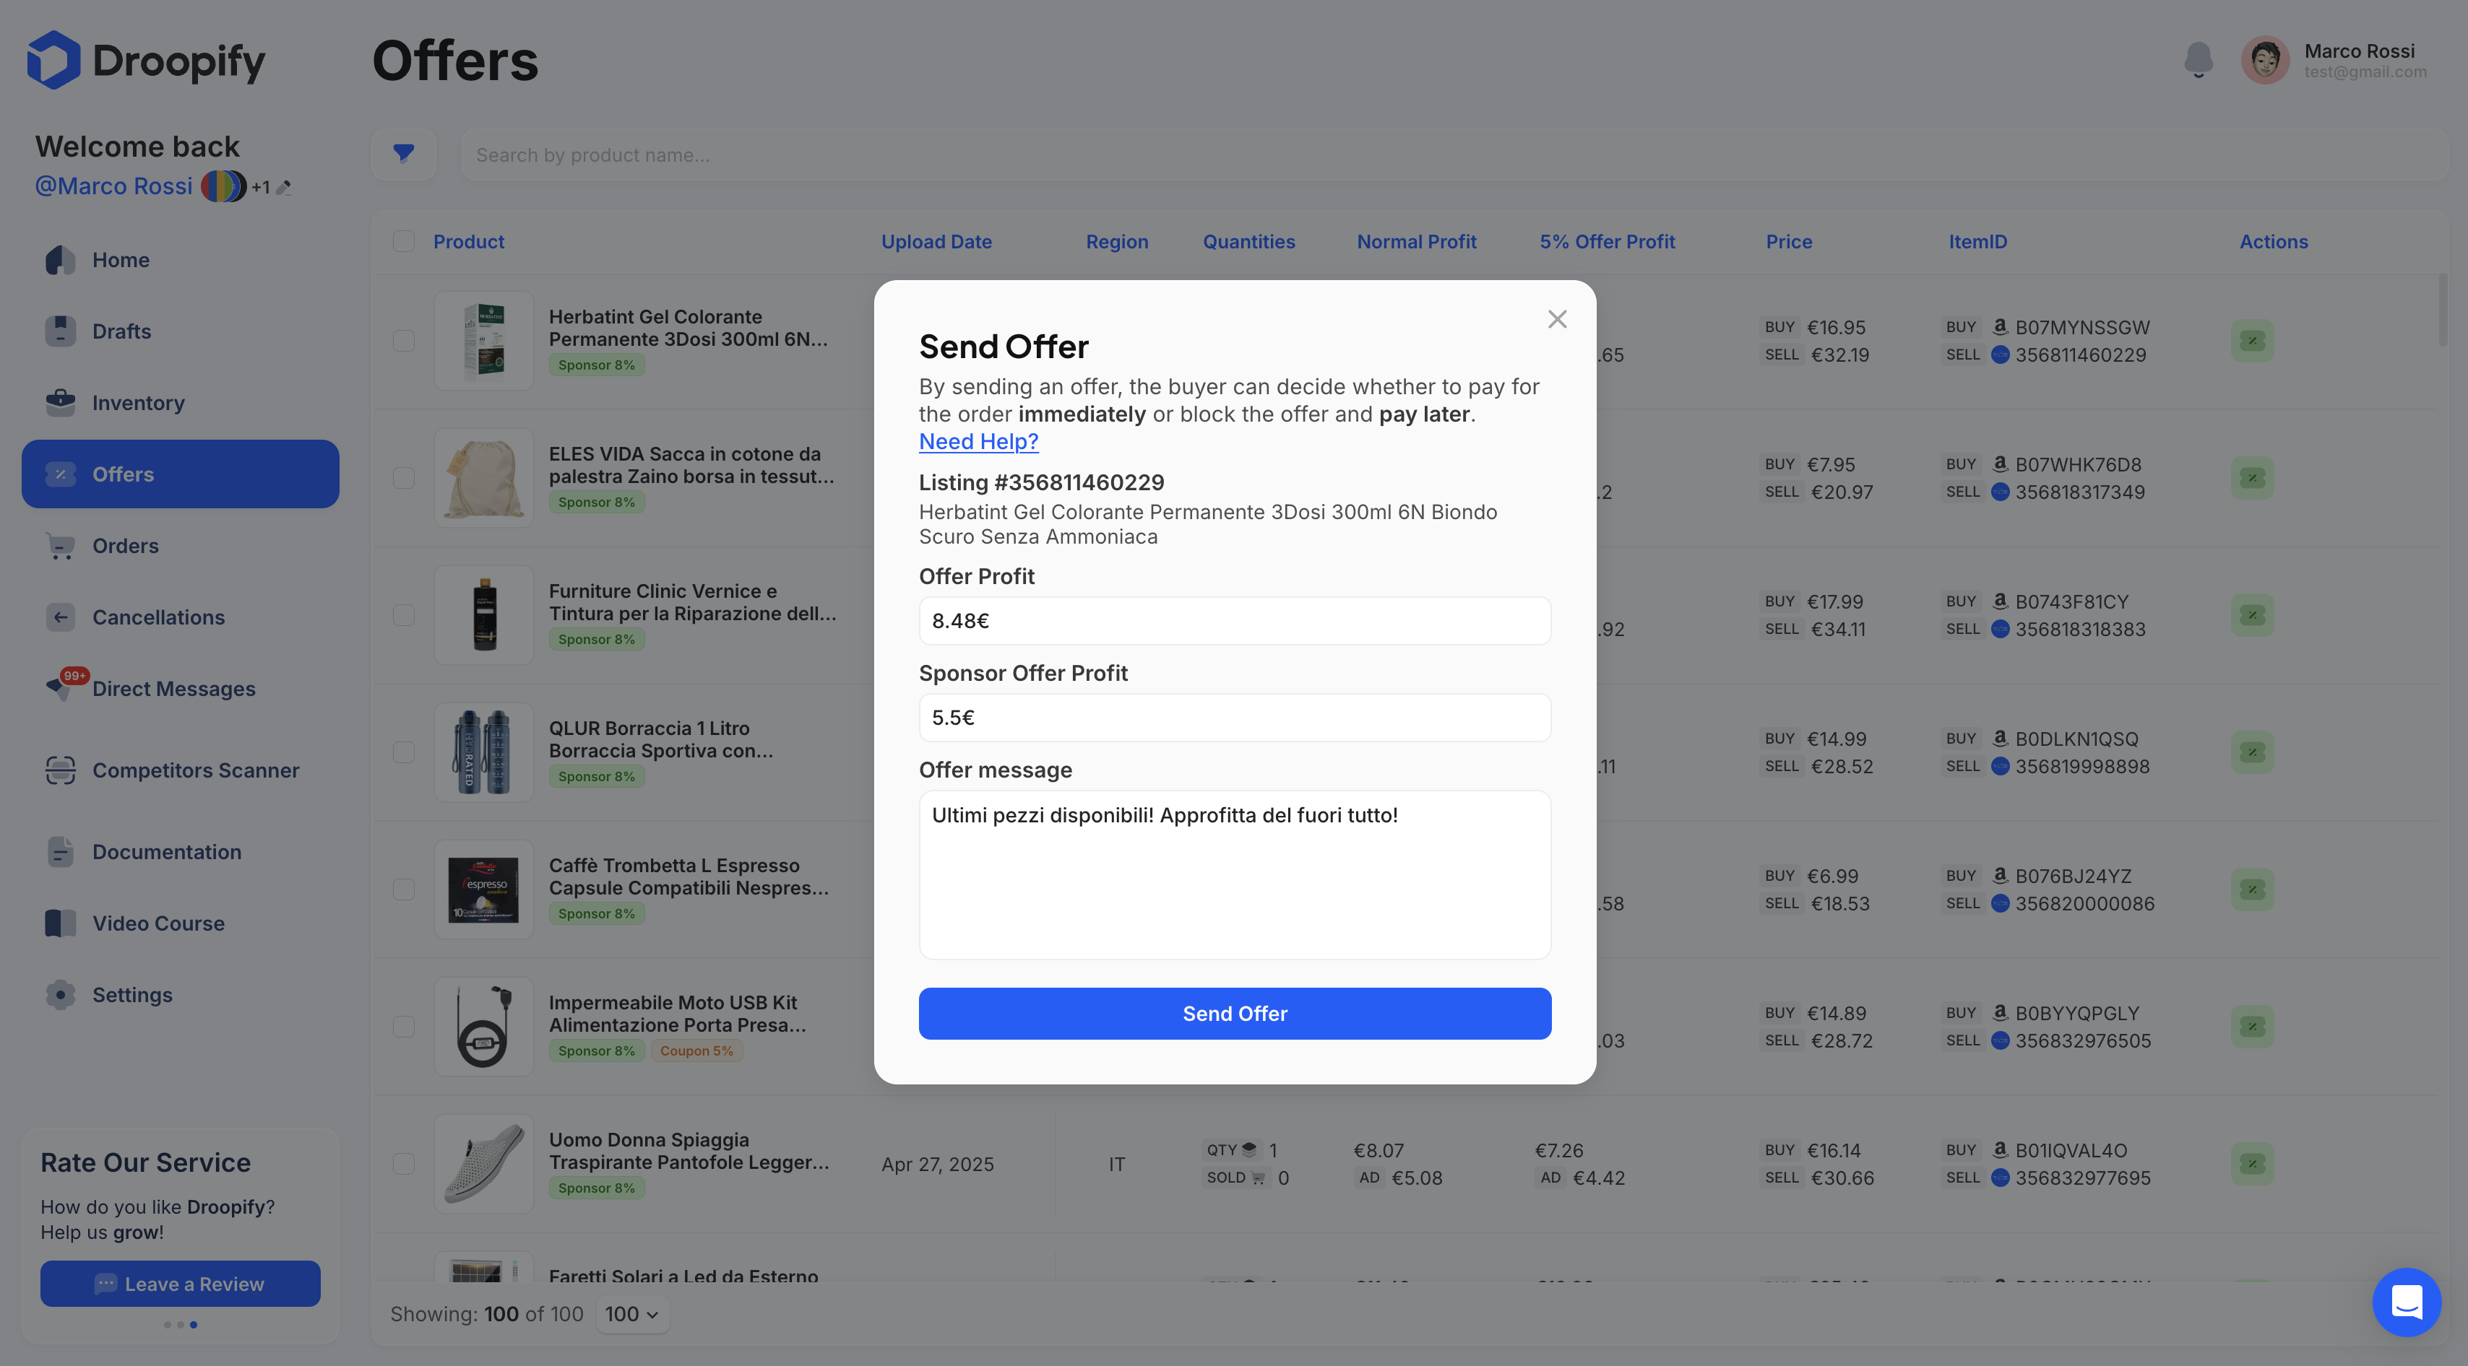Open the rows-per-page 100 dropdown
Screen dimensions: 2468x1366
pyautogui.click(x=631, y=1314)
